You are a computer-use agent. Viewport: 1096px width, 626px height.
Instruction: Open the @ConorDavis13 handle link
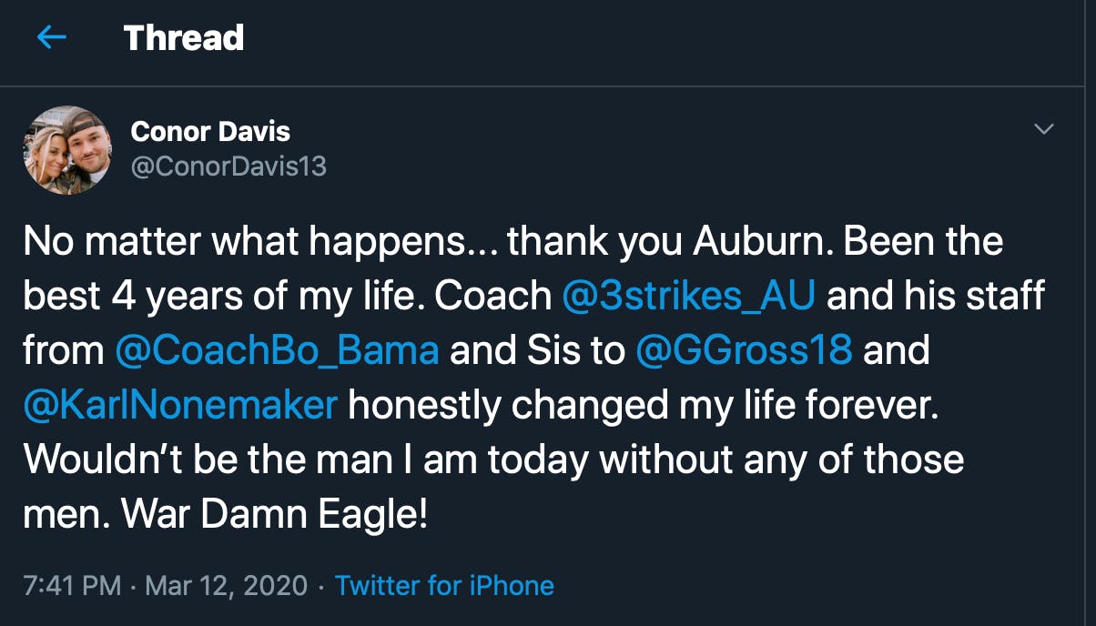(x=228, y=167)
